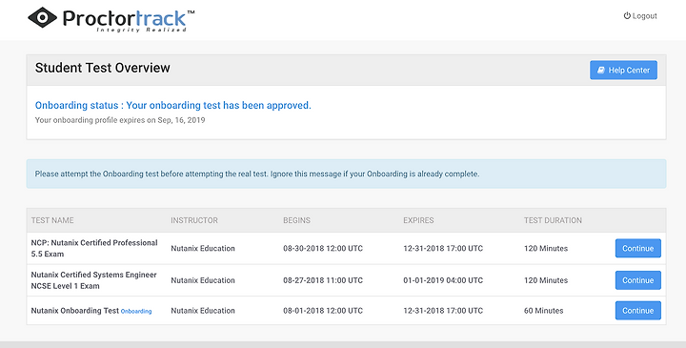
Task: Select the BEGINS column header
Action: pyautogui.click(x=296, y=220)
